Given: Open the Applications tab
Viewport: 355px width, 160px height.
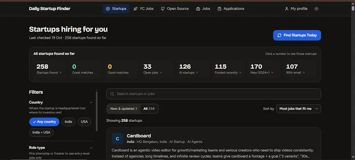Looking at the screenshot, I should click(231, 9).
